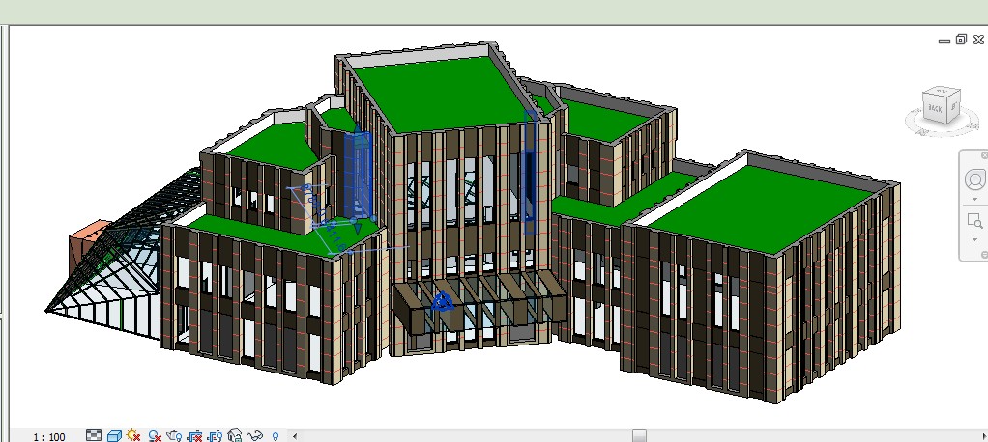Viewport: 988px width, 442px height.
Task: Click the top face of the ViewCube
Action: [x=942, y=92]
